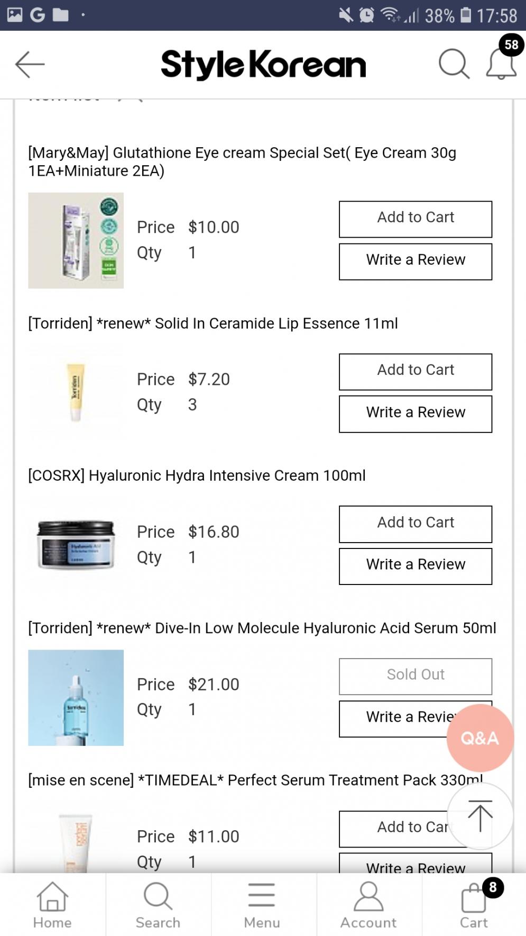
Task: Add Mary&May Eye Cream Set to cart
Action: (415, 219)
